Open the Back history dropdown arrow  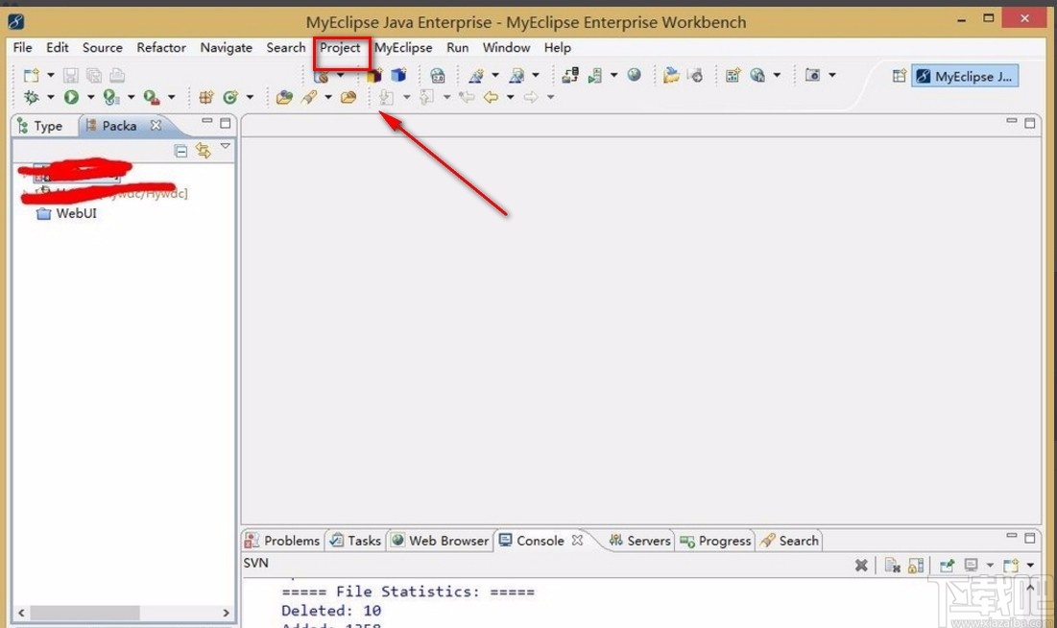coord(511,97)
